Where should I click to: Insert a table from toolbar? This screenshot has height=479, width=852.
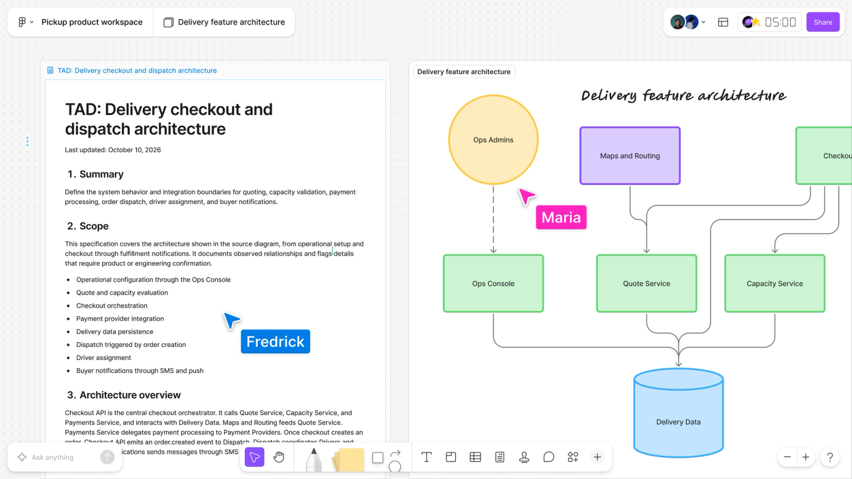point(476,457)
